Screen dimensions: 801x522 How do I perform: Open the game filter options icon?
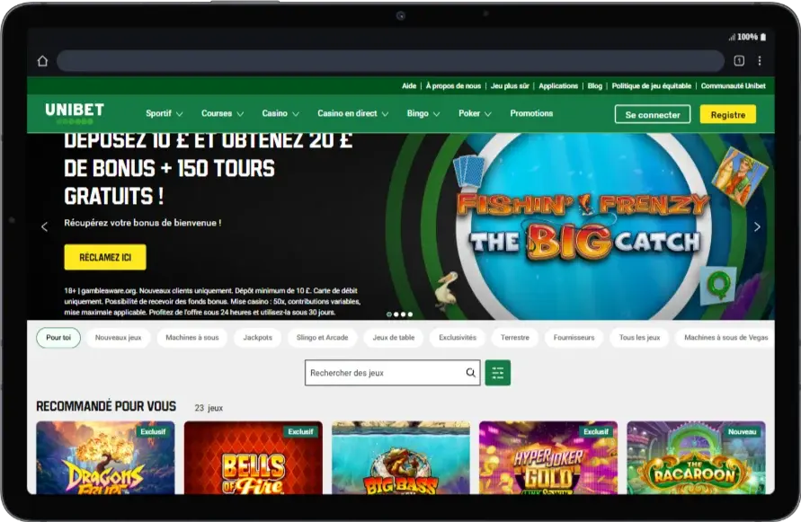(x=498, y=372)
